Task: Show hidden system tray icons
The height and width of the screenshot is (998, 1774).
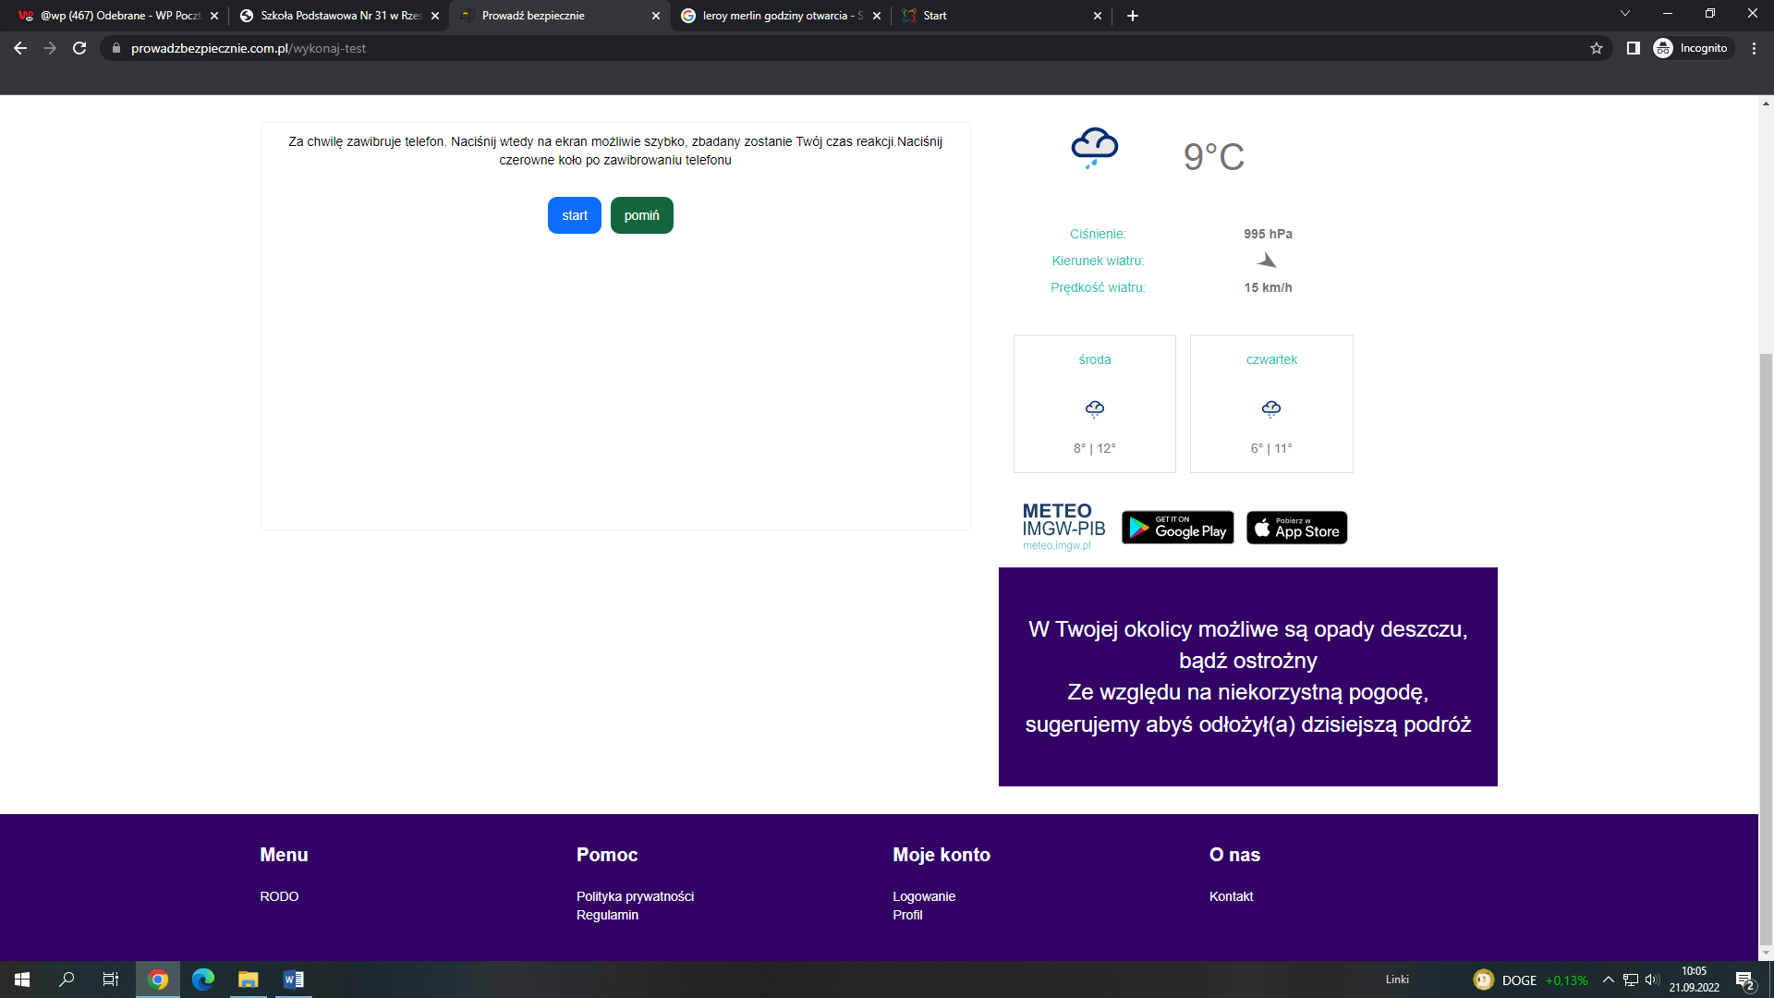Action: 1608,980
